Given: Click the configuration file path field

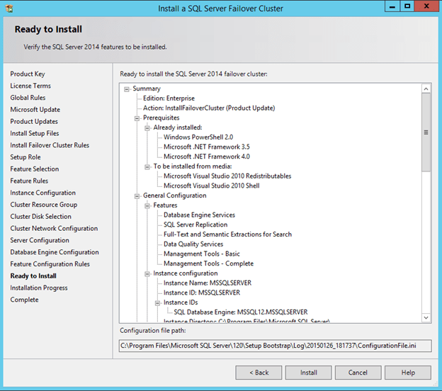Looking at the screenshot, I should 275,346.
